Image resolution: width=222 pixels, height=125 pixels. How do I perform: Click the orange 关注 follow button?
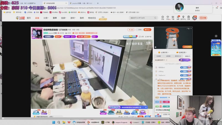point(147,30)
